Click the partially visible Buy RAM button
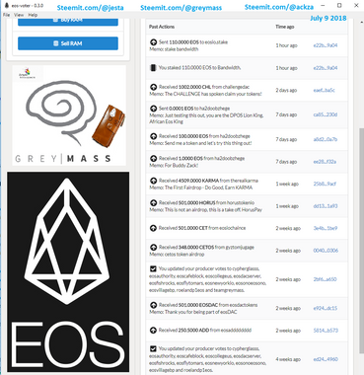The height and width of the screenshot is (375, 364). click(68, 22)
